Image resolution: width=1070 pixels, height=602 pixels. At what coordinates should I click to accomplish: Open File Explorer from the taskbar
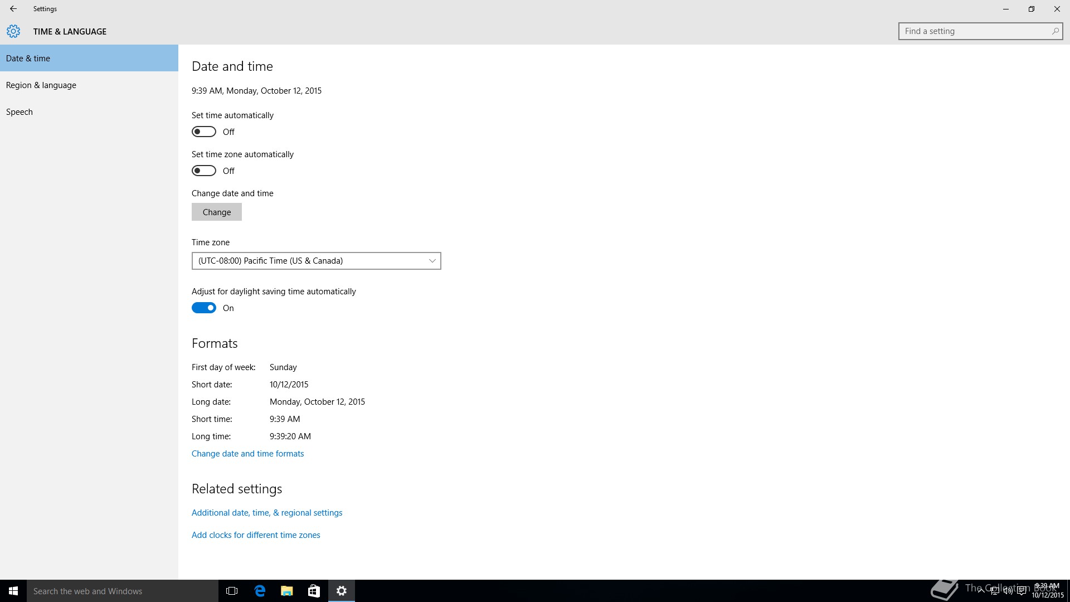tap(287, 591)
